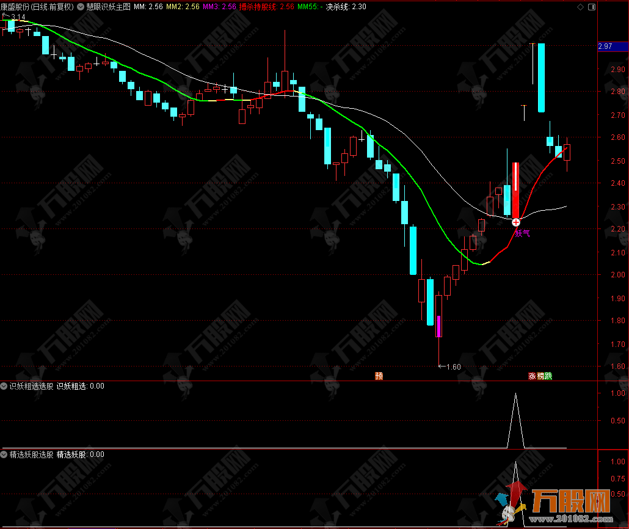The width and height of the screenshot is (629, 529).
Task: Click the 识妖粗选: 0.00 value
Action: pyautogui.click(x=80, y=386)
